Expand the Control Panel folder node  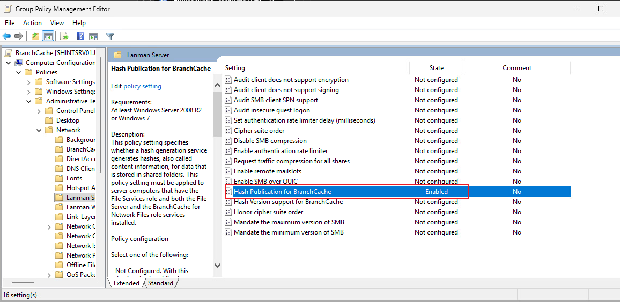(39, 111)
